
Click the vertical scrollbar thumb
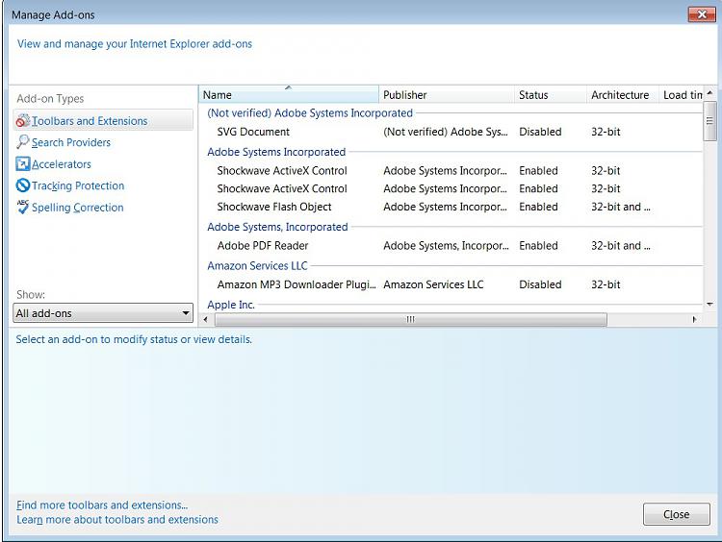click(709, 121)
